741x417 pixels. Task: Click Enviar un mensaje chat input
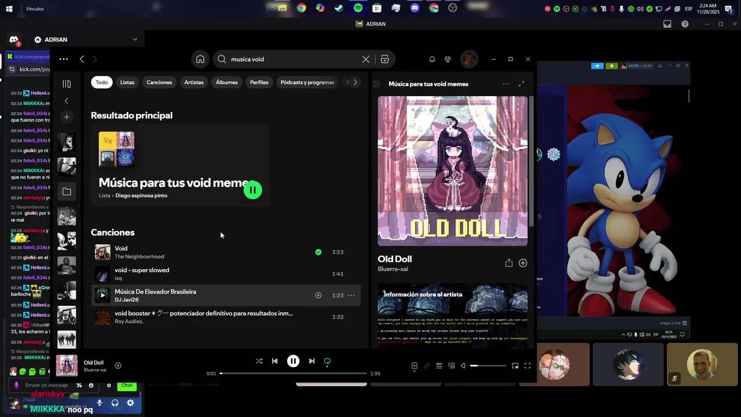coord(46,385)
